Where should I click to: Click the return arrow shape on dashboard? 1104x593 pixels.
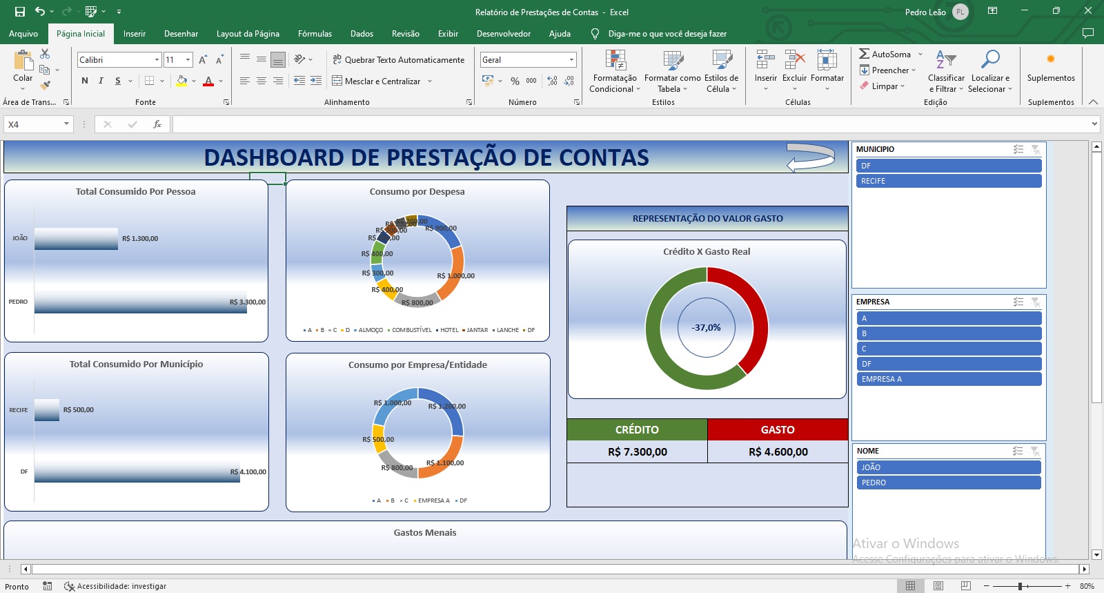pyautogui.click(x=810, y=157)
